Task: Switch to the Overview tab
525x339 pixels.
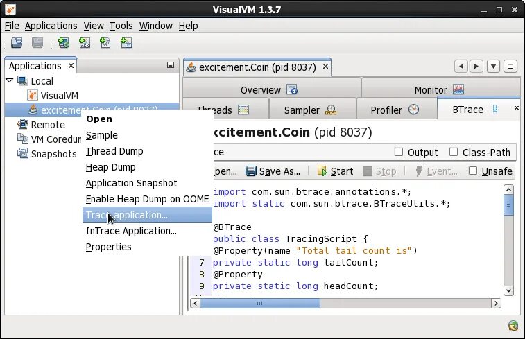Action: (x=272, y=89)
